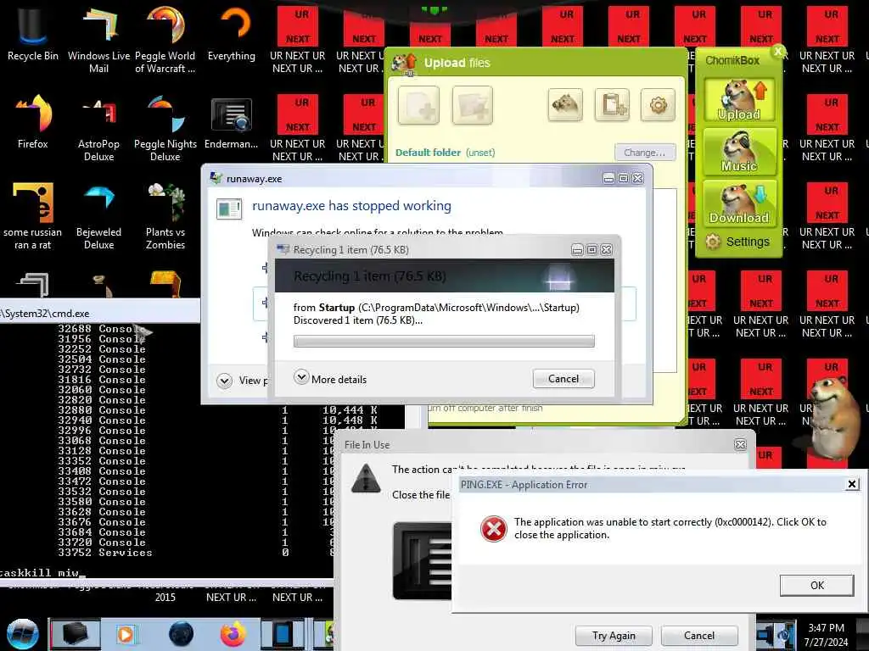
Task: Close the ChomikBox panel with the X
Action: pyautogui.click(x=778, y=52)
